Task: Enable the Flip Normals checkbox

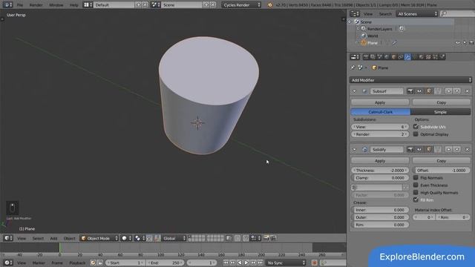Action: 416,177
